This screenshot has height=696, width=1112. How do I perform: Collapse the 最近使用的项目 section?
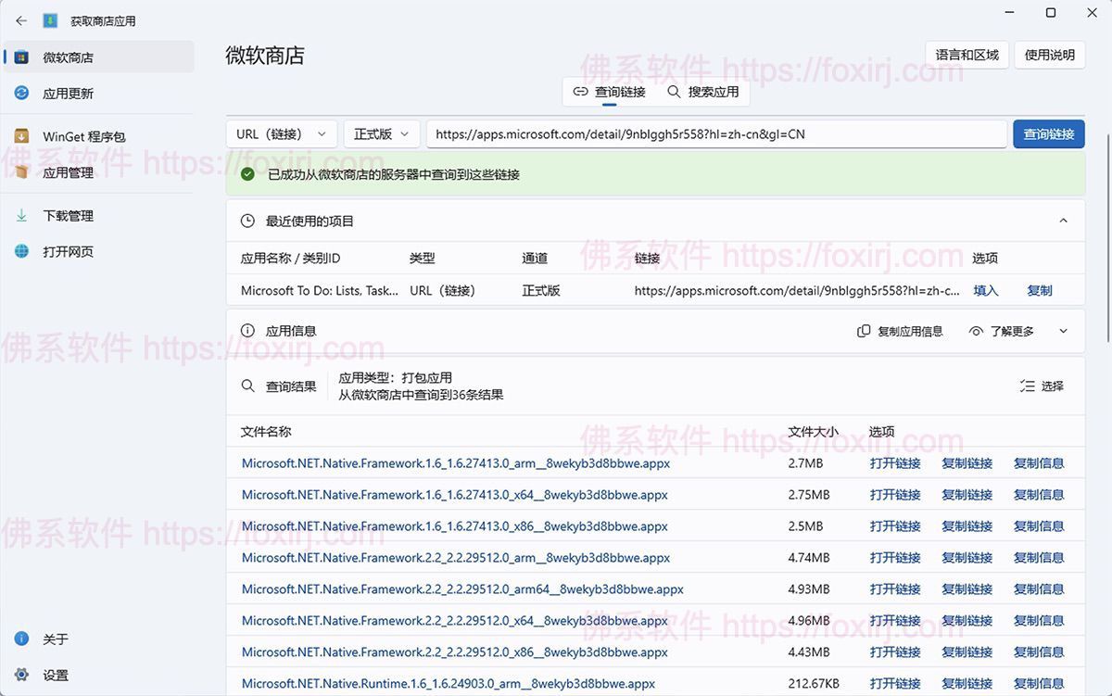click(1064, 221)
